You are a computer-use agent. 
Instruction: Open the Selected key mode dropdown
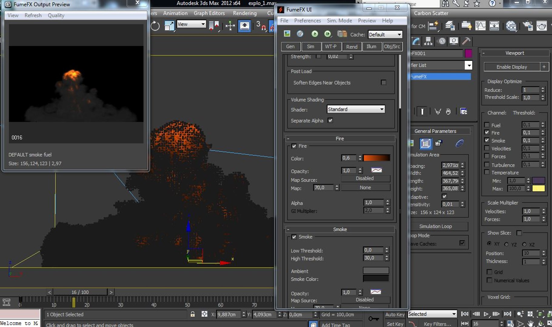432,314
